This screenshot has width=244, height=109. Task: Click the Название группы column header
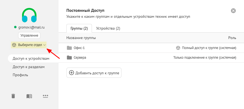[81, 38]
